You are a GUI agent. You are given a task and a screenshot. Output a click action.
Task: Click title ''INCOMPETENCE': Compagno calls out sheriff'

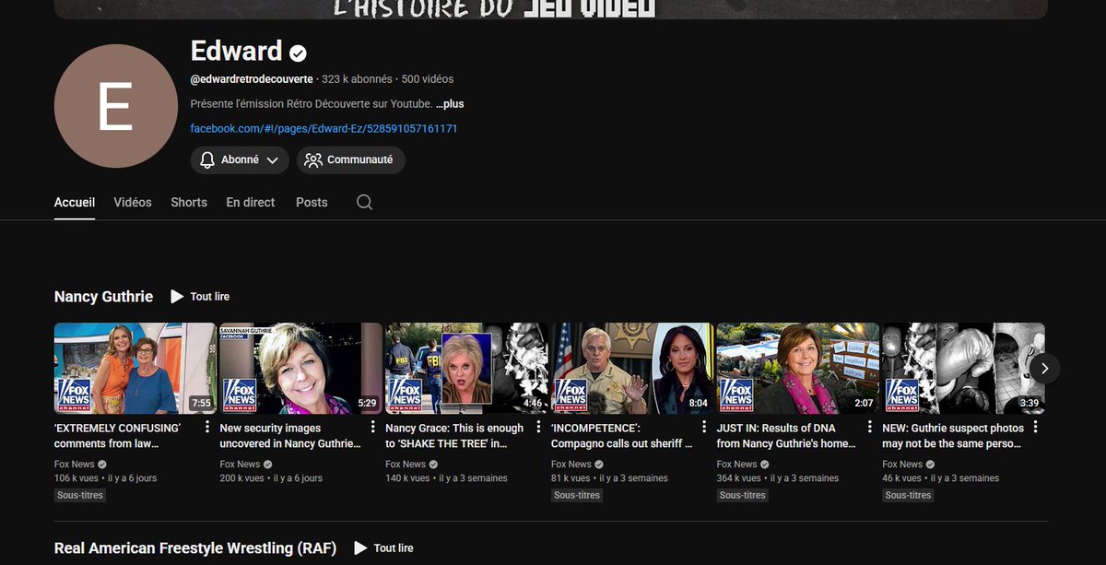point(622,436)
